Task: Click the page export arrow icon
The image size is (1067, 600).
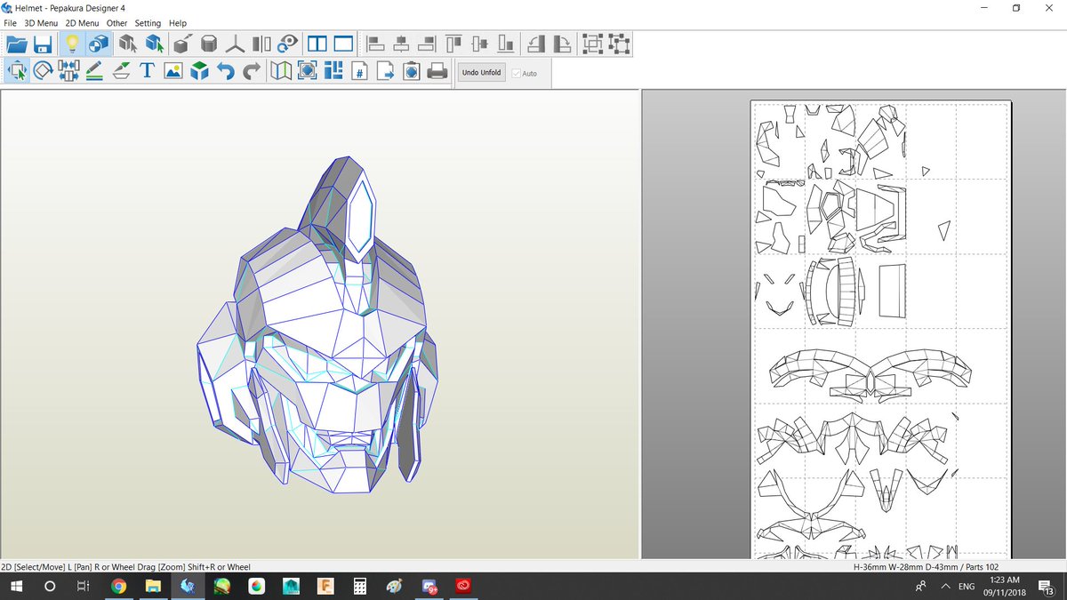Action: 386,71
